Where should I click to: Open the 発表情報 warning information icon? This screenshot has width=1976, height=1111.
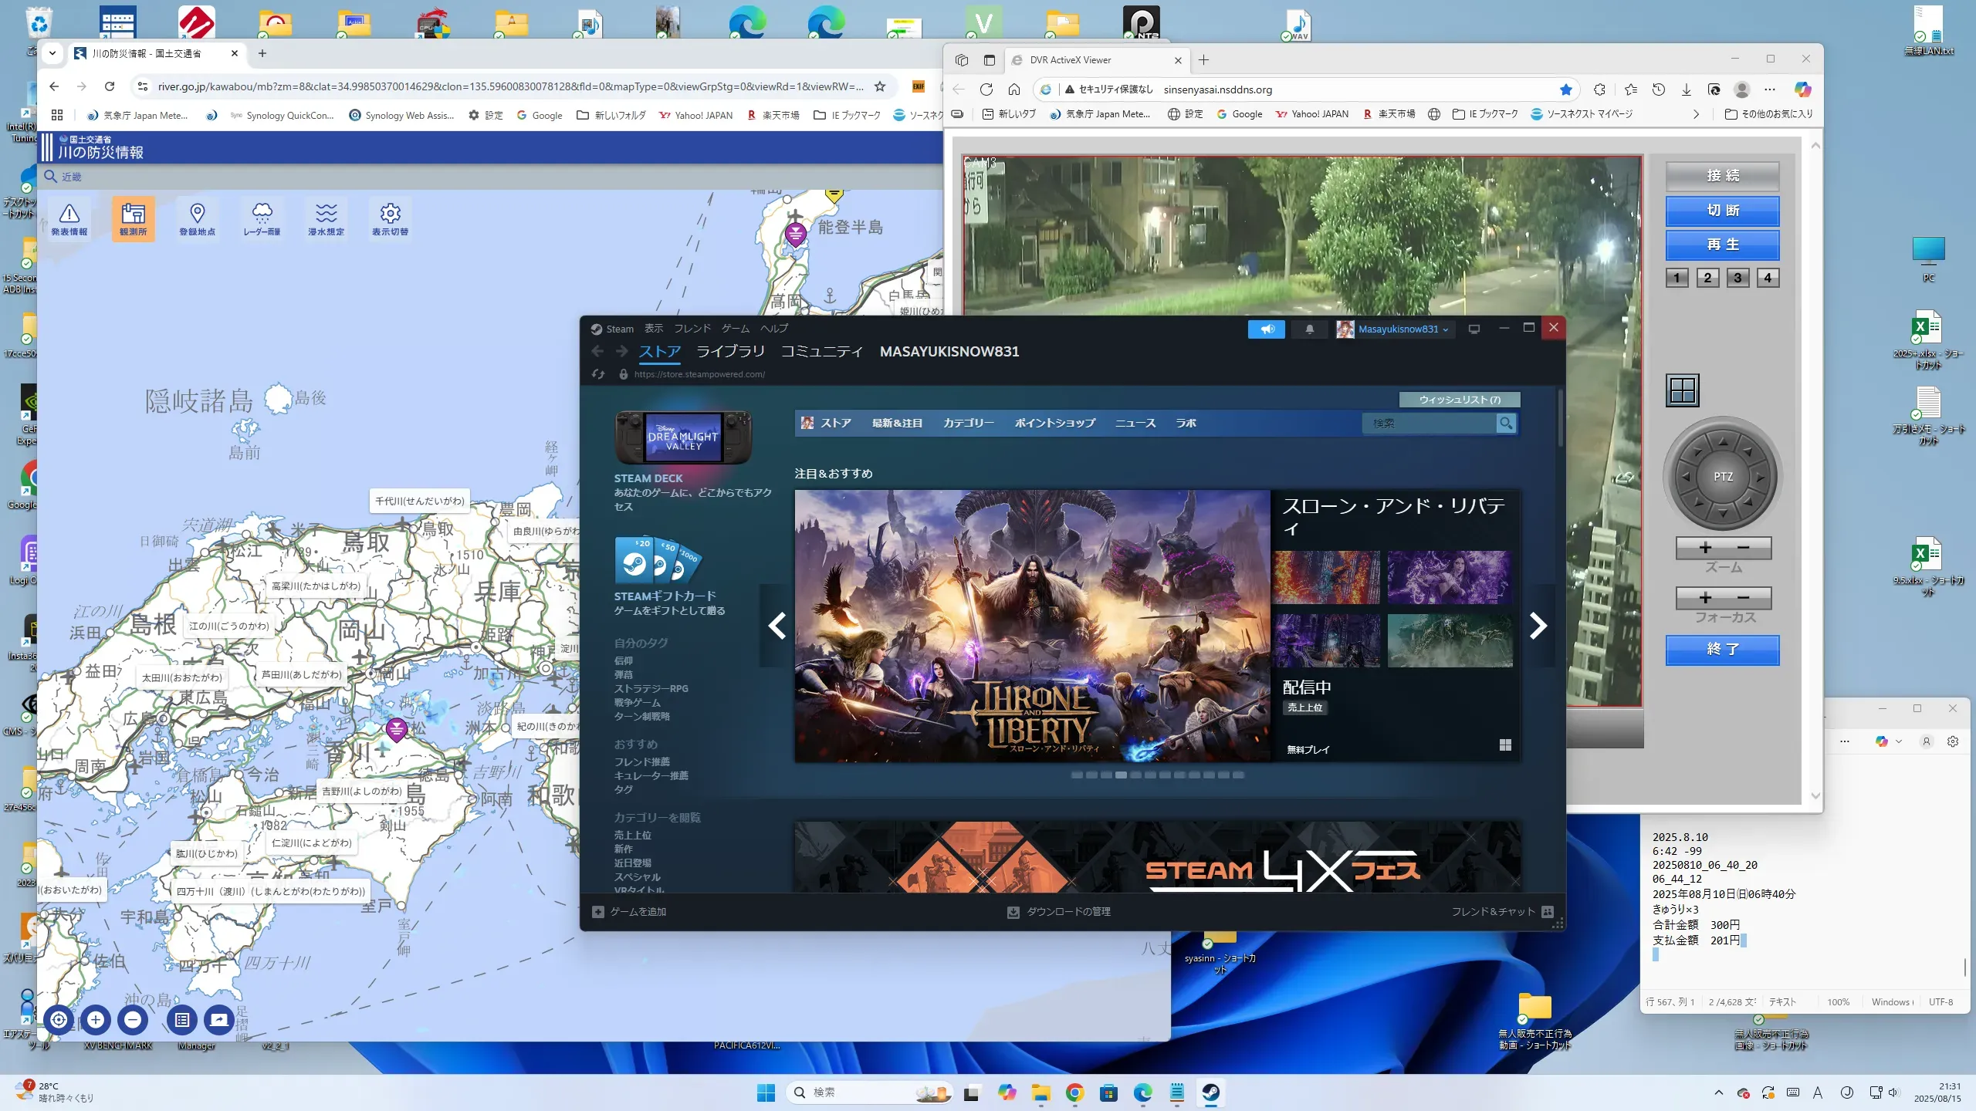coord(69,218)
